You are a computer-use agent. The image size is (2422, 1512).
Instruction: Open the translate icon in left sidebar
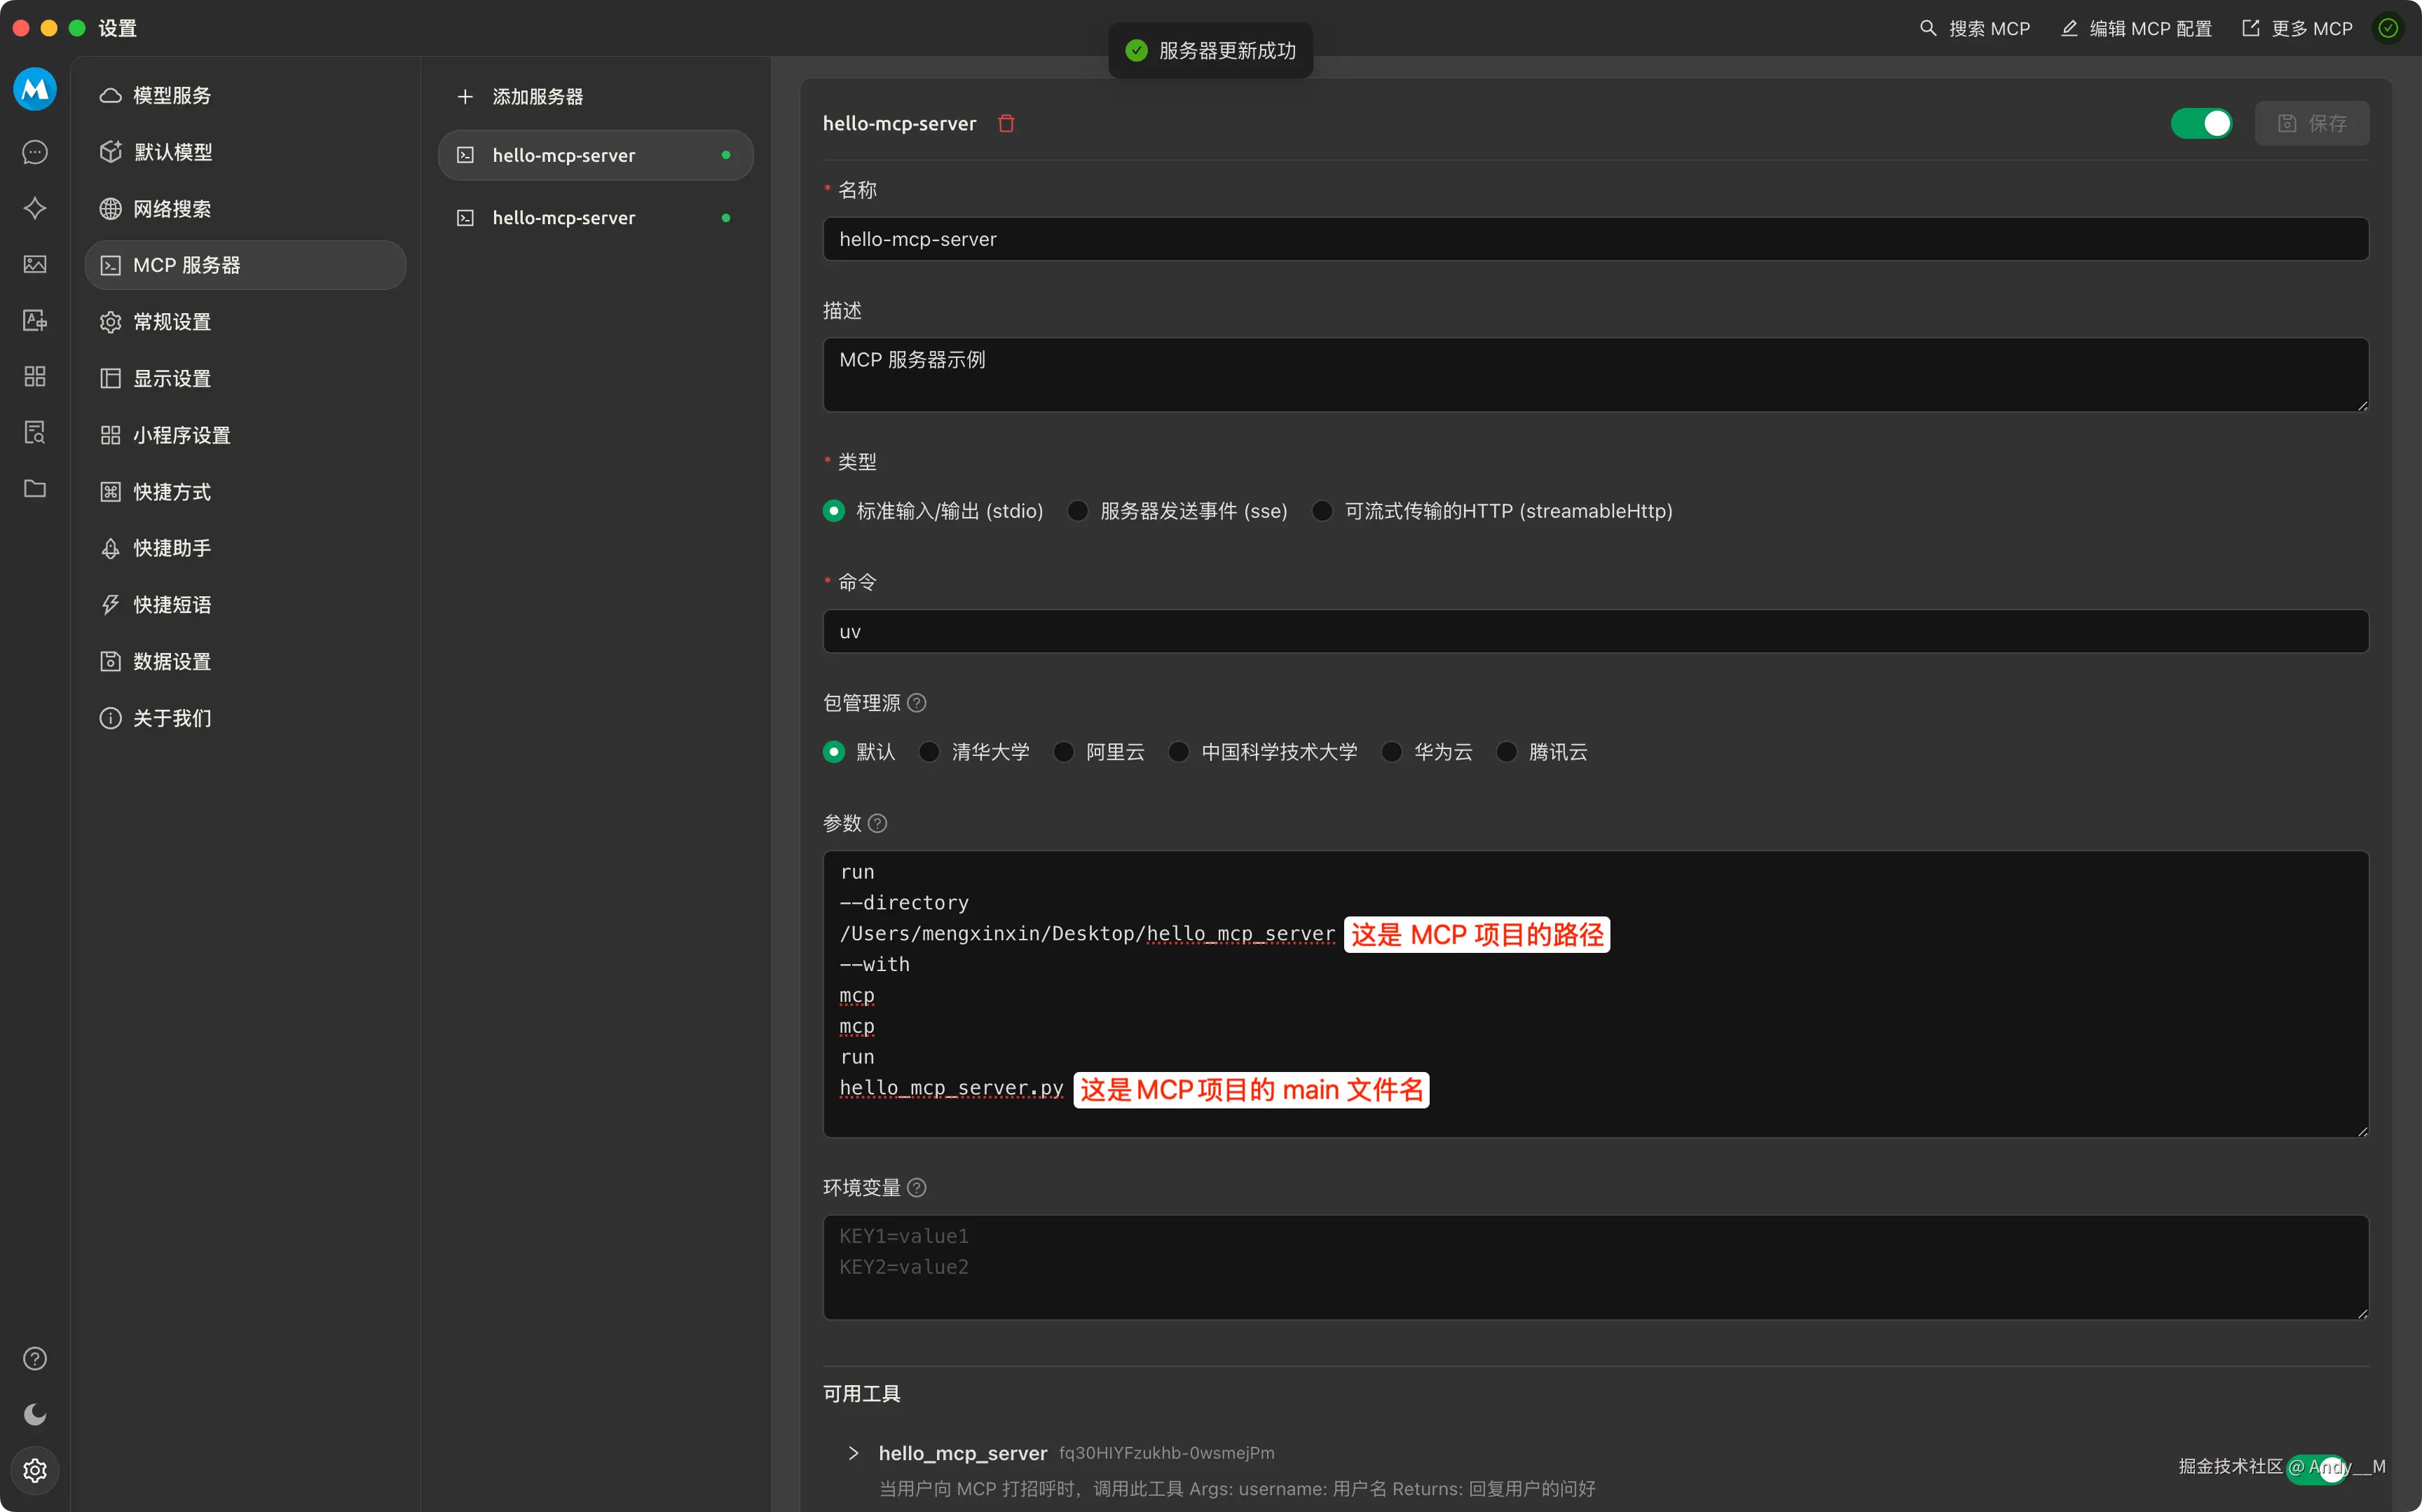pos(35,320)
